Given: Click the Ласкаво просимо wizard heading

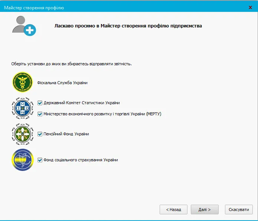Looking at the screenshot, I should pyautogui.click(x=128, y=26).
